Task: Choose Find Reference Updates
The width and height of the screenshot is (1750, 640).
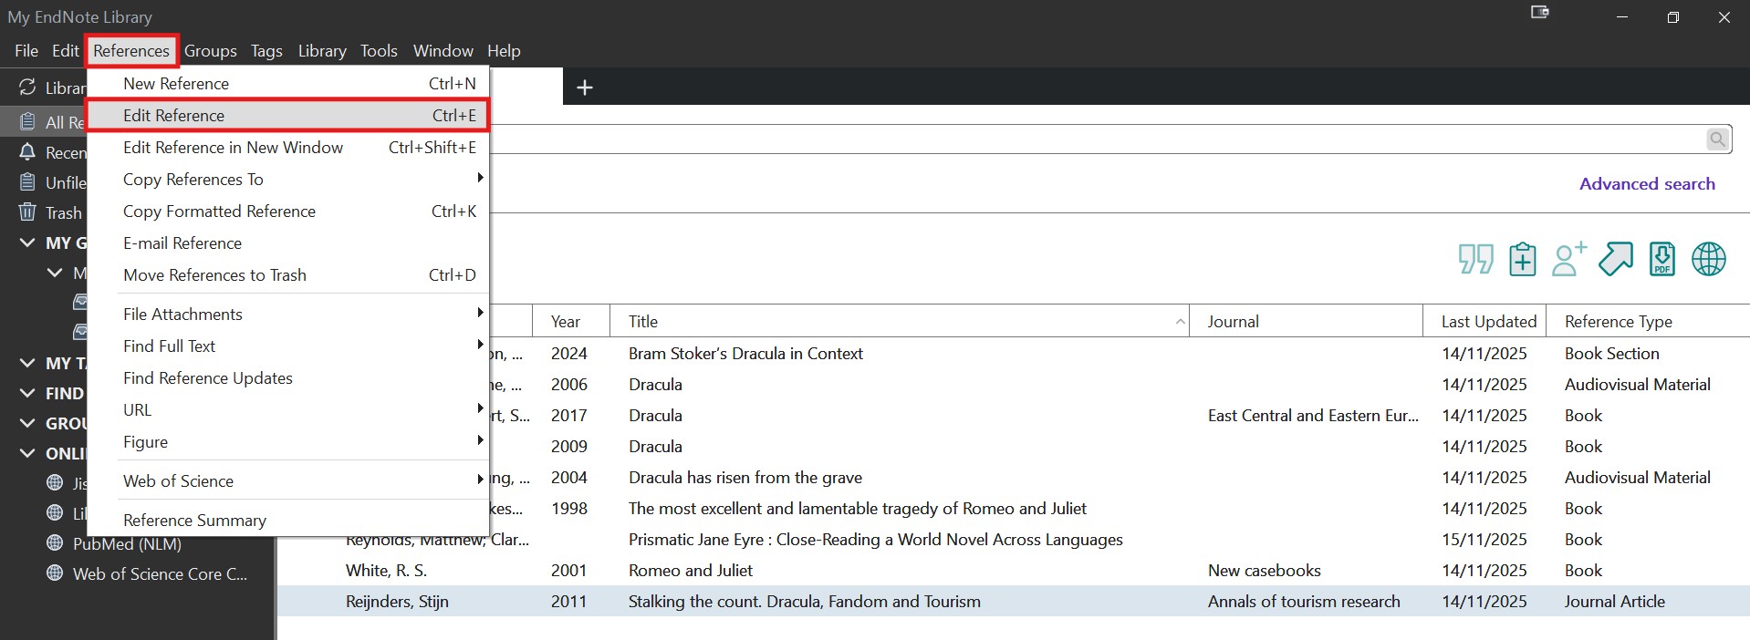Action: pos(287,377)
